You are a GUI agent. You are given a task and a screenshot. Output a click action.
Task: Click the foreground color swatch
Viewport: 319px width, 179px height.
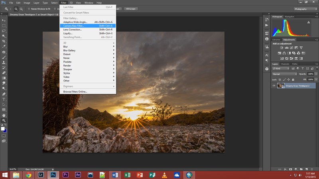point(3,128)
